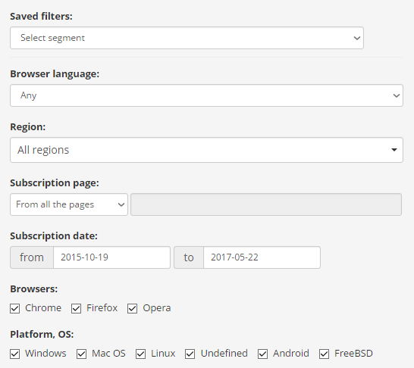
Task: Click the chevron arrow in Browser language box
Action: tap(397, 95)
